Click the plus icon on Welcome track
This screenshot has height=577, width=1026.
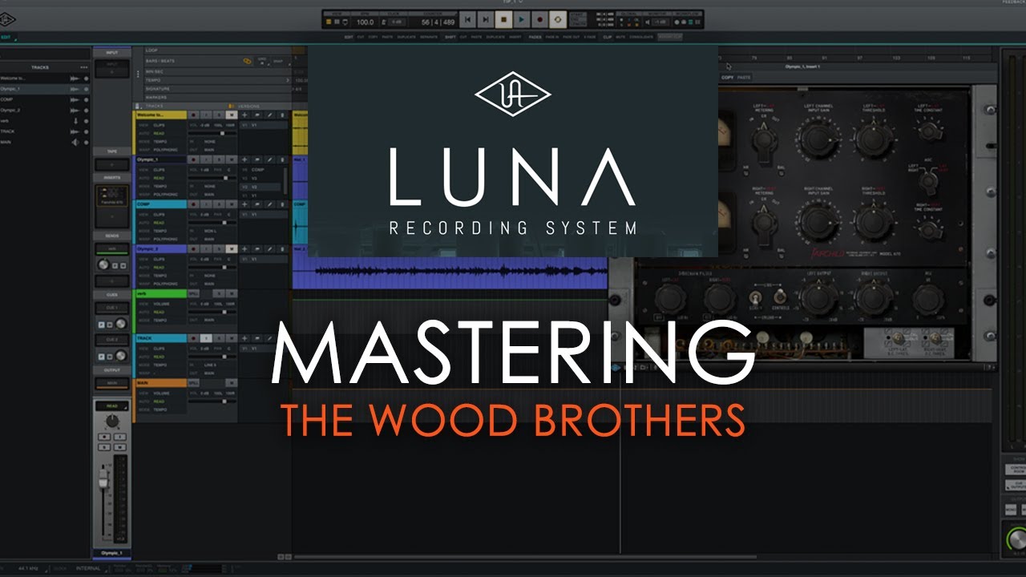click(x=244, y=115)
